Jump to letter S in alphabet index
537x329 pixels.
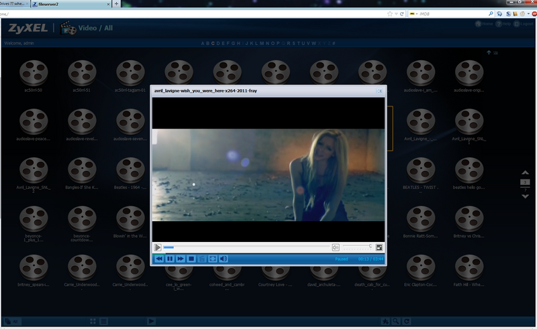pos(293,44)
